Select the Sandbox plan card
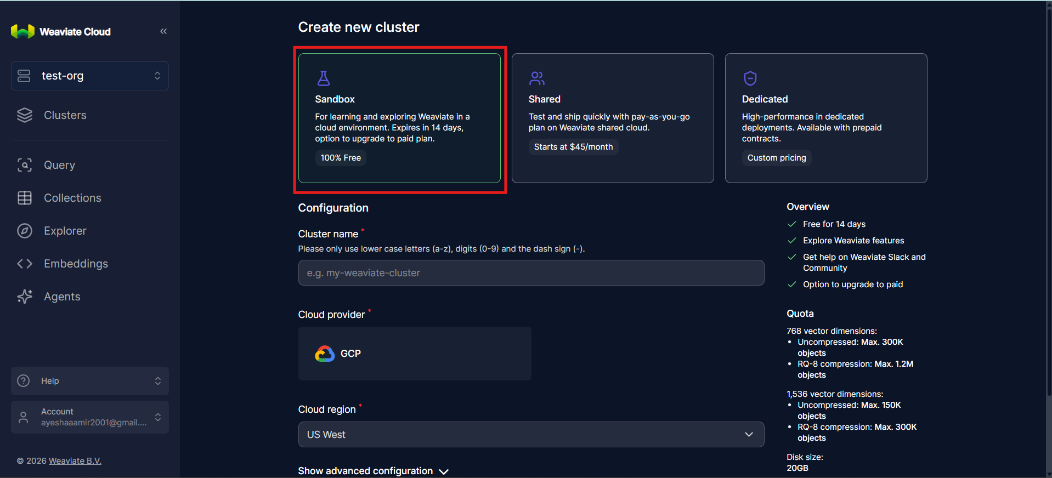The height and width of the screenshot is (478, 1052). click(x=399, y=118)
